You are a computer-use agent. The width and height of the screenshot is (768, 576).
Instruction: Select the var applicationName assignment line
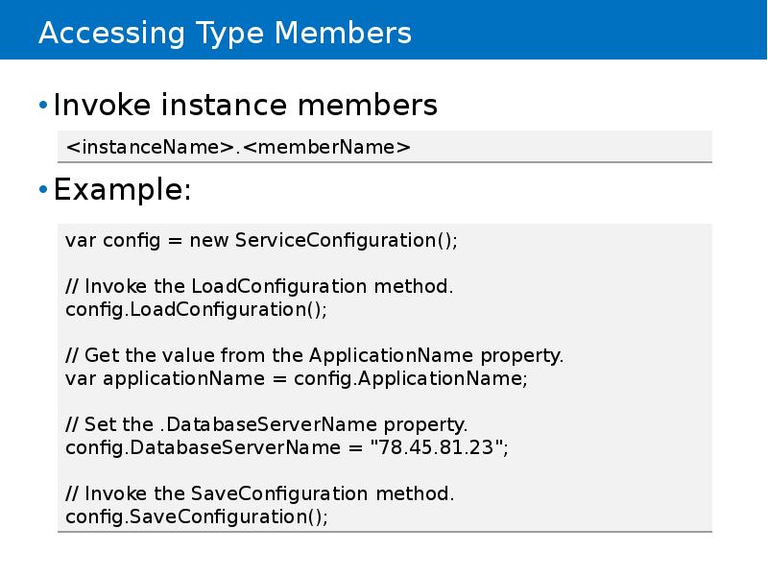pyautogui.click(x=296, y=378)
